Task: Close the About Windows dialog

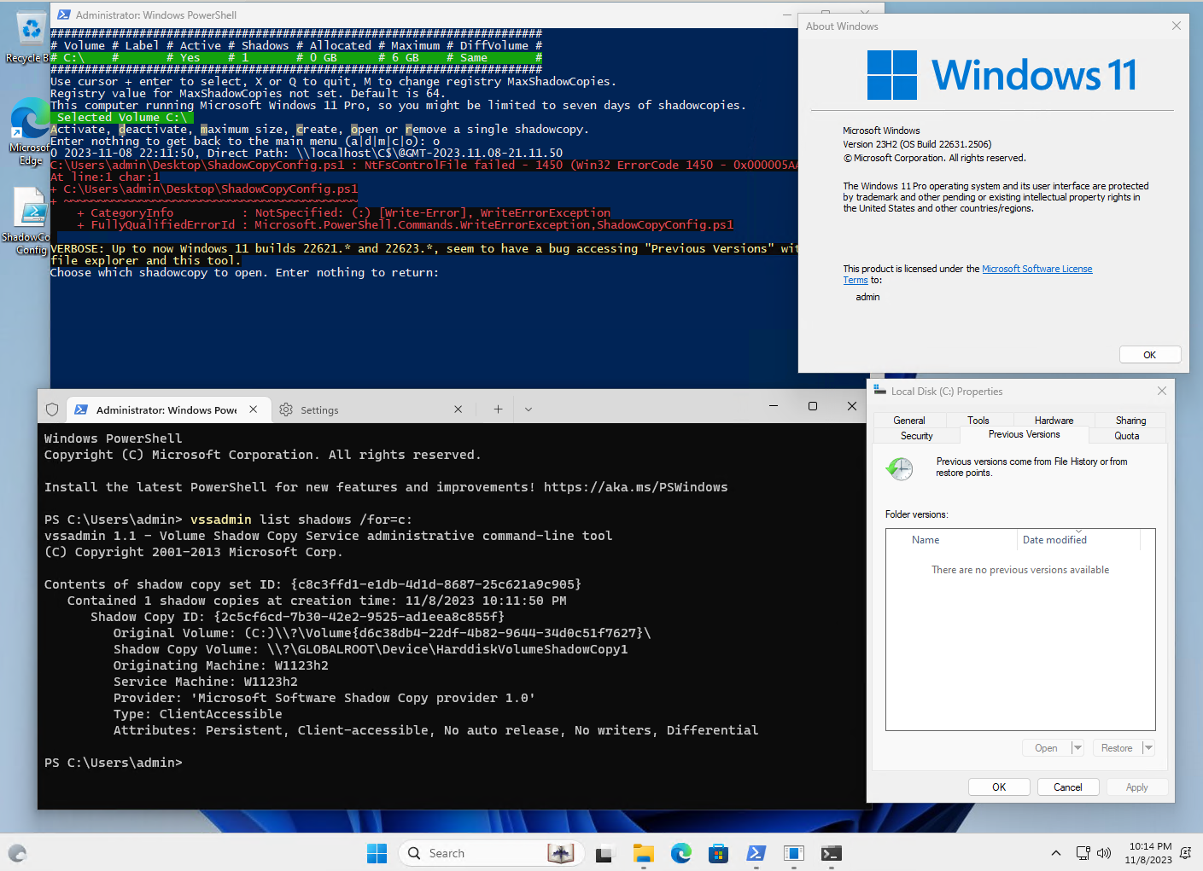Action: pos(1177,26)
